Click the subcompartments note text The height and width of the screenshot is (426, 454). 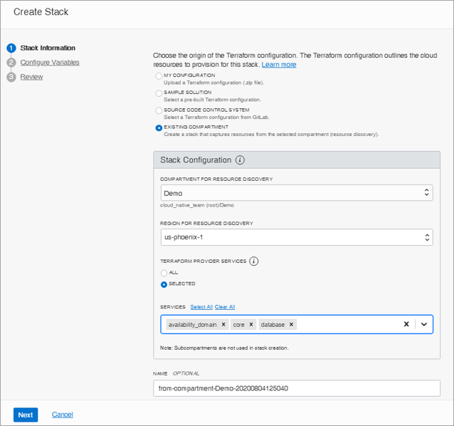pyautogui.click(x=224, y=348)
